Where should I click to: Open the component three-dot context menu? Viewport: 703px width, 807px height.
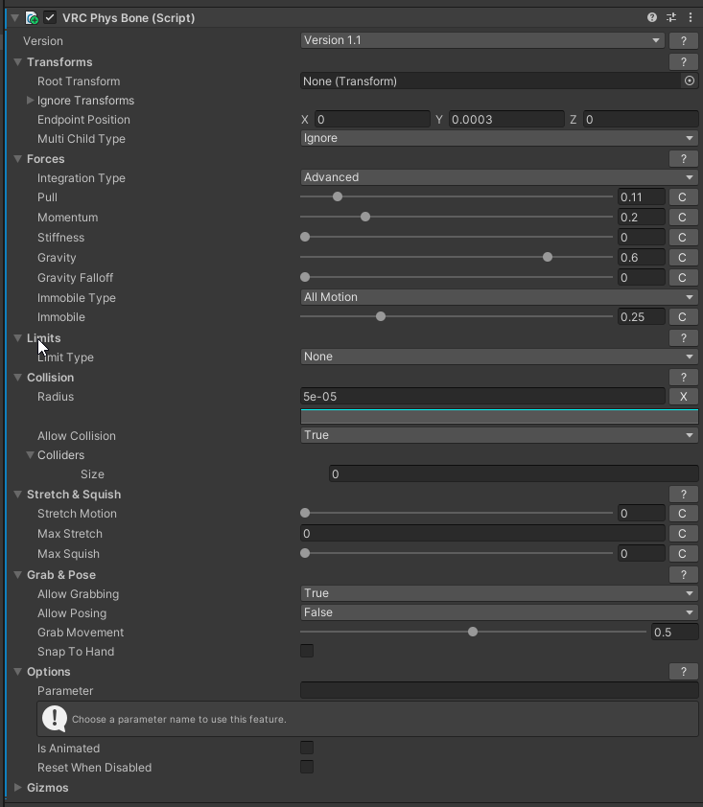(690, 17)
